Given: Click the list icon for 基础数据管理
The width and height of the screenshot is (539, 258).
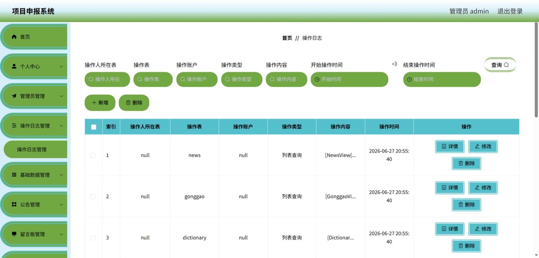Looking at the screenshot, I should point(14,175).
